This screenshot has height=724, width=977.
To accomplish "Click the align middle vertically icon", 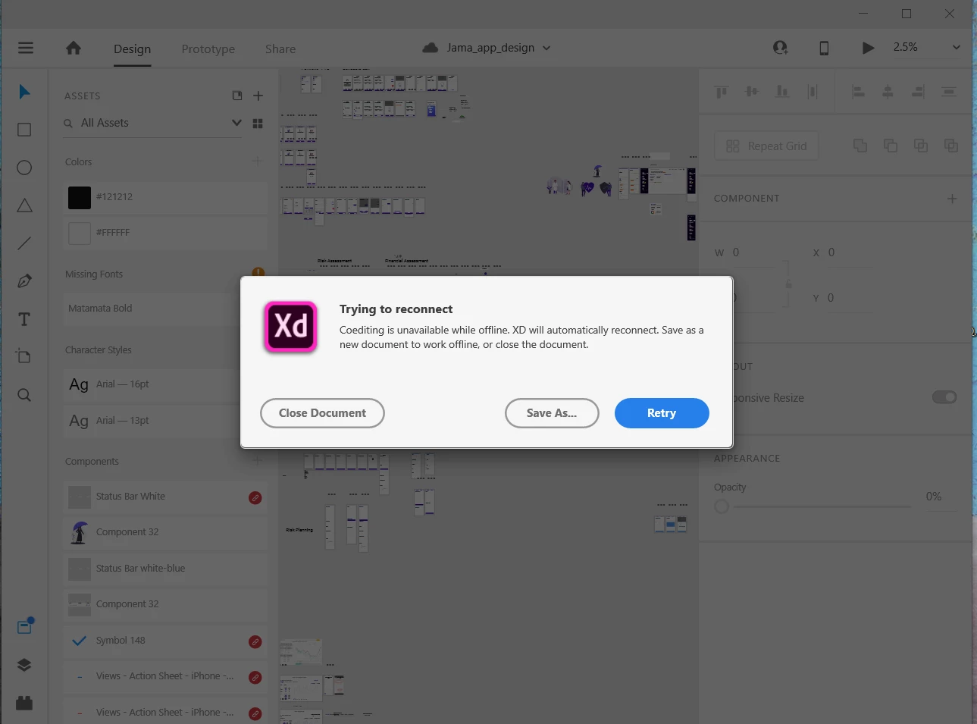I will pyautogui.click(x=751, y=92).
